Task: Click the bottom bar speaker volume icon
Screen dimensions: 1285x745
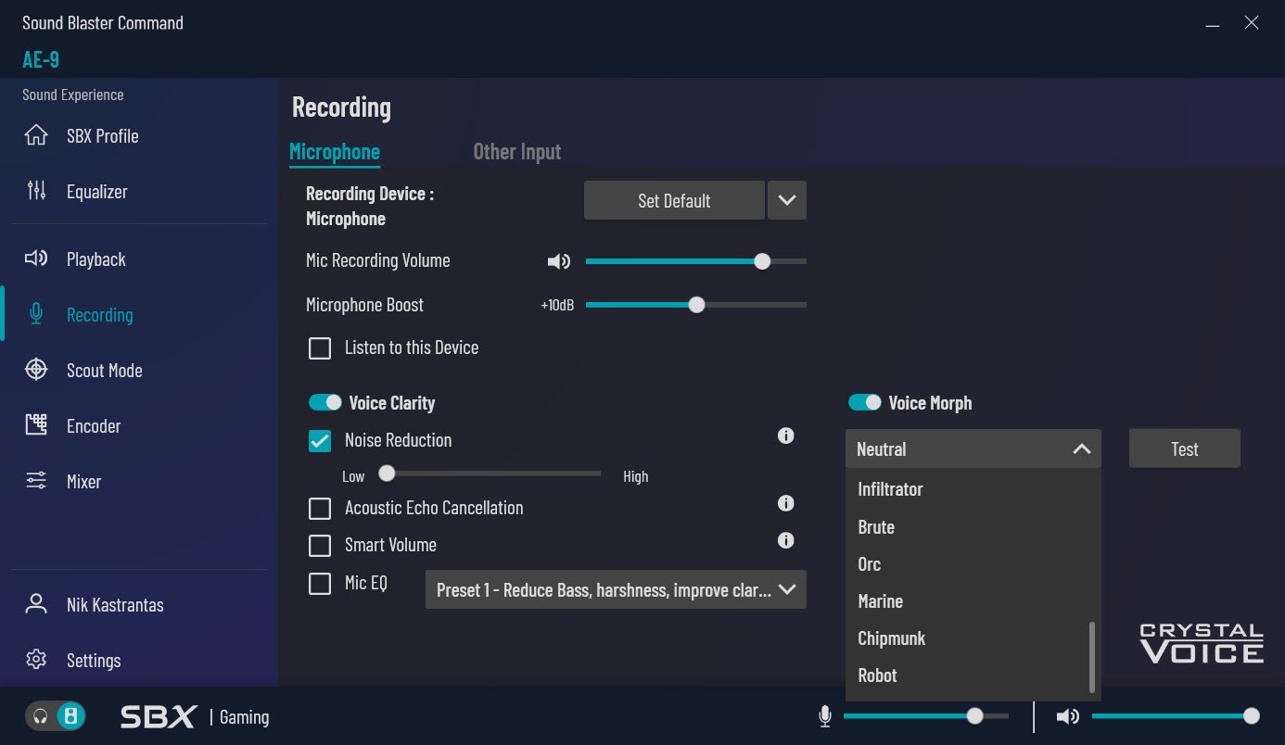Action: coord(1068,716)
